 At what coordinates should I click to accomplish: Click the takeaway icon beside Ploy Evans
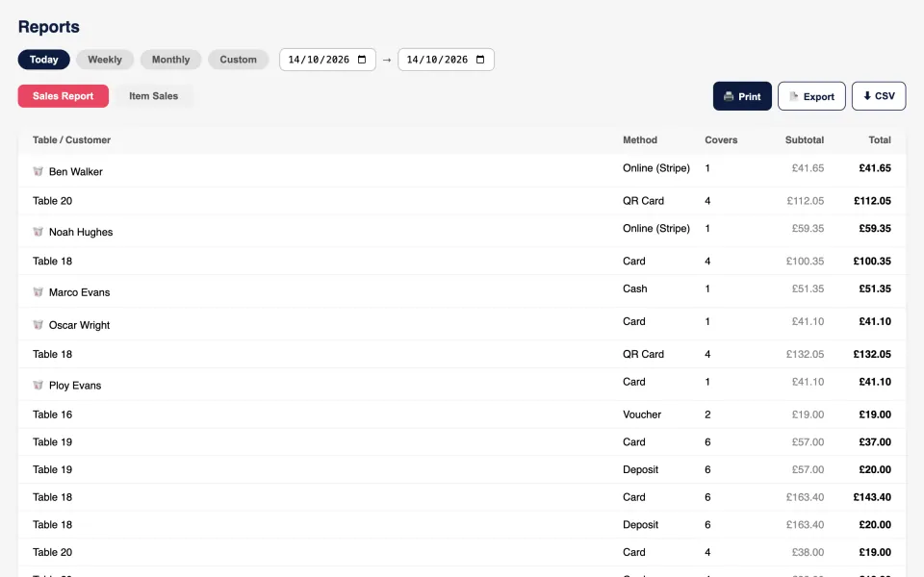point(38,385)
